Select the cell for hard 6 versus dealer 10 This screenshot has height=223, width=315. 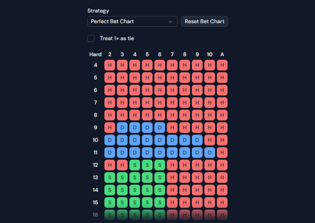(210, 90)
